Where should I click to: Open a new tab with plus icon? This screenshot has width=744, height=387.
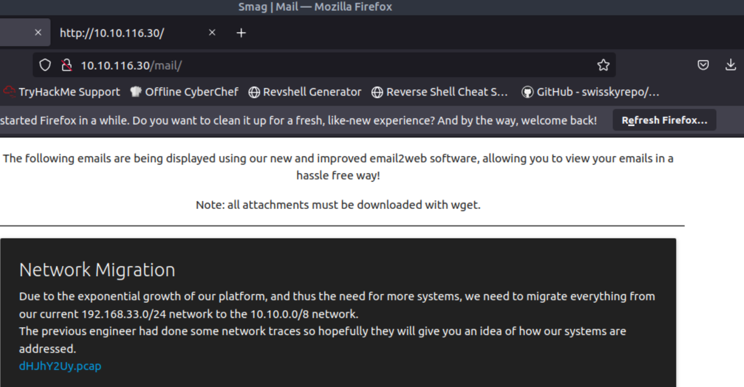click(241, 33)
